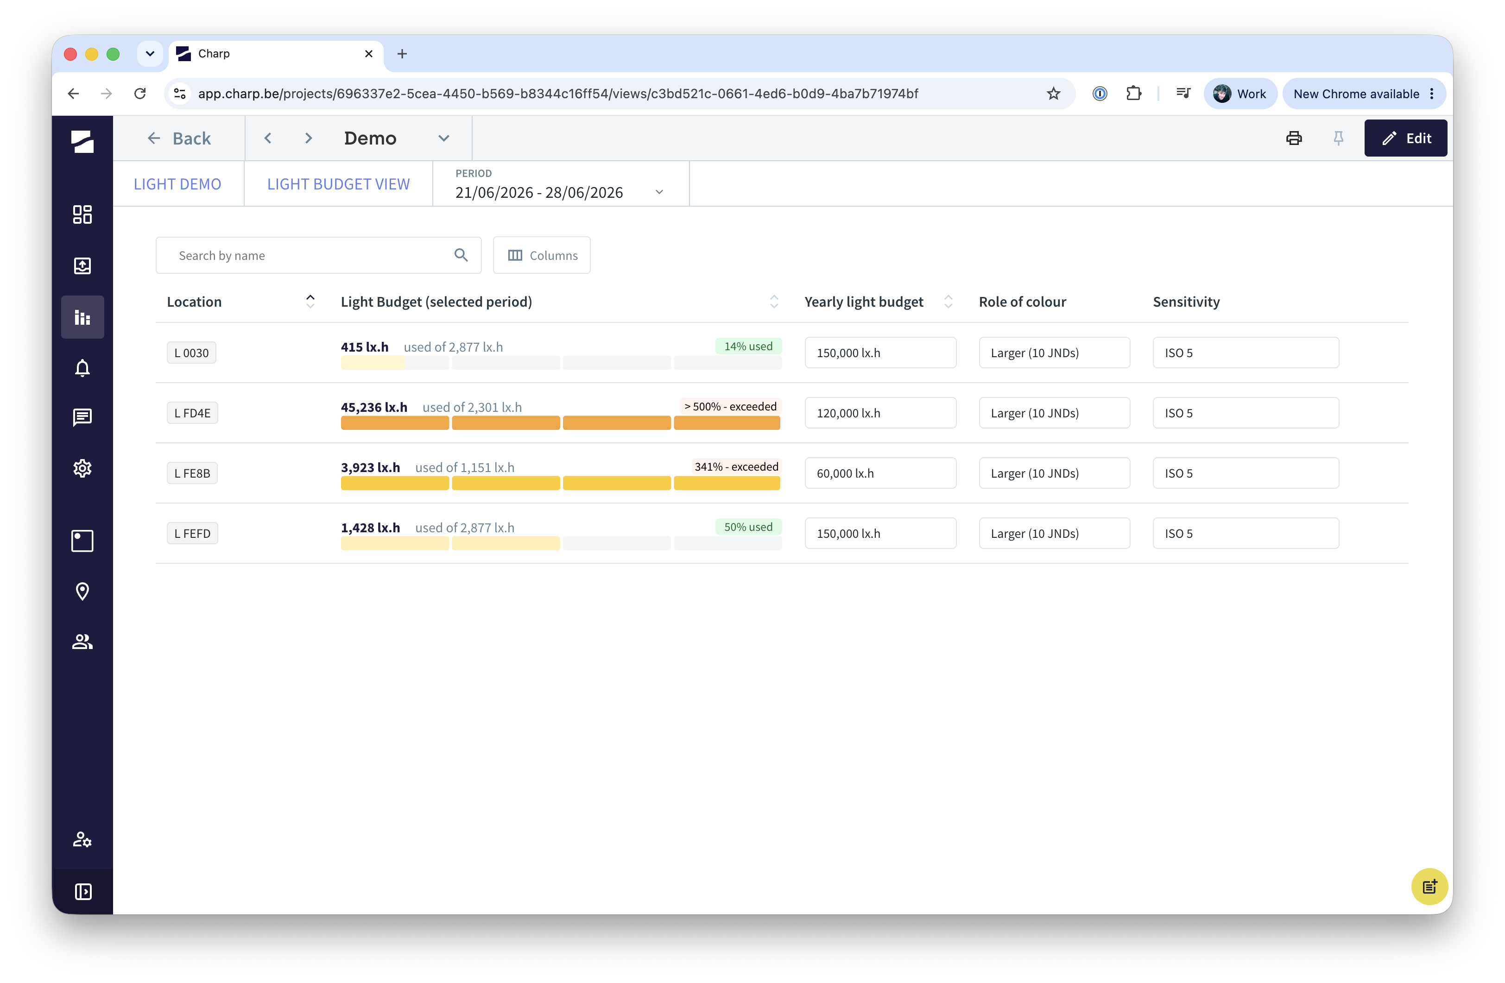This screenshot has height=983, width=1505.
Task: Open the bar chart analytics sidebar icon
Action: click(x=82, y=317)
